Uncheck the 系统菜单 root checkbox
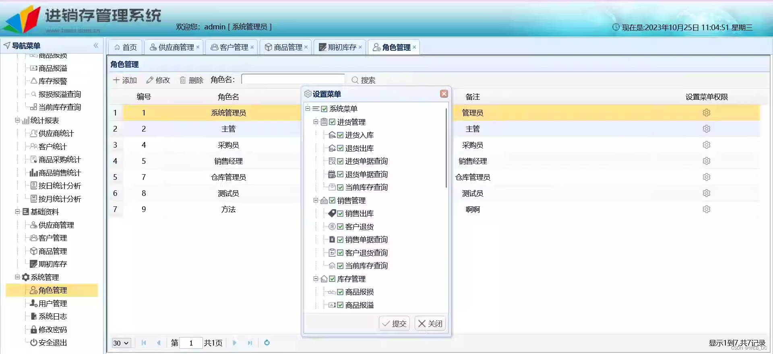This screenshot has width=773, height=354. [324, 109]
